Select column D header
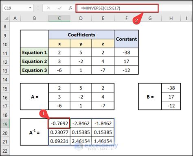Image resolution: width=193 pixels, height=156 pixels. click(81, 18)
